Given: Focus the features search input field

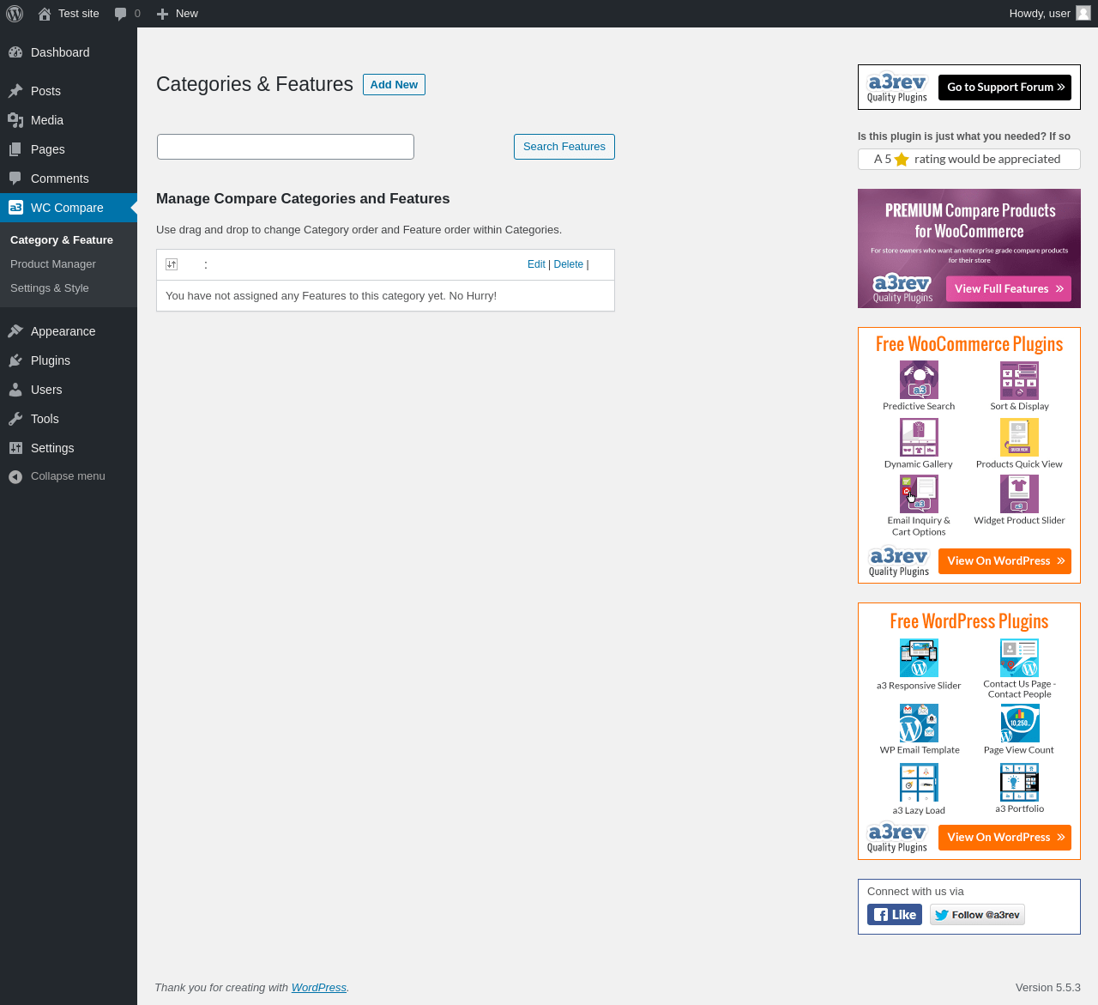Looking at the screenshot, I should coord(286,147).
